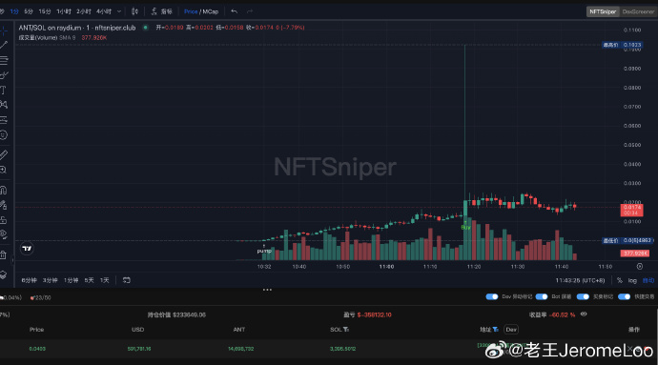Select the ruler measure tool
Viewport: 658px width, 365px height.
pyautogui.click(x=4, y=154)
